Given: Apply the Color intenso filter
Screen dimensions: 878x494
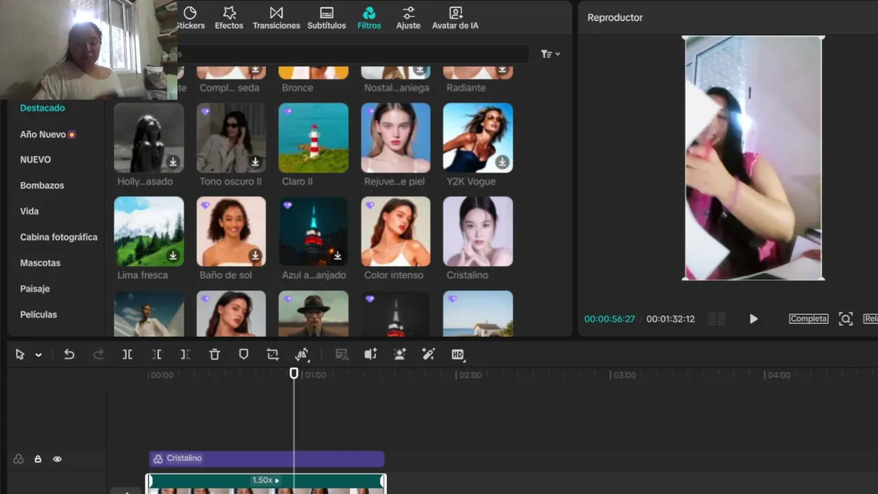Looking at the screenshot, I should (396, 231).
